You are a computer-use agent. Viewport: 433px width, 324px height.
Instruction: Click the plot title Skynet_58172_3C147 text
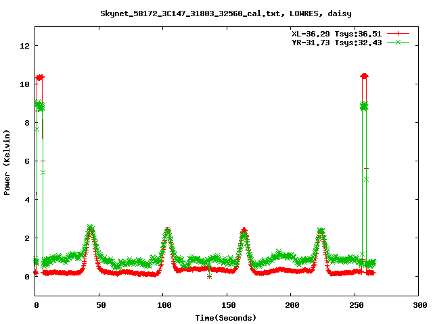[x=225, y=13]
